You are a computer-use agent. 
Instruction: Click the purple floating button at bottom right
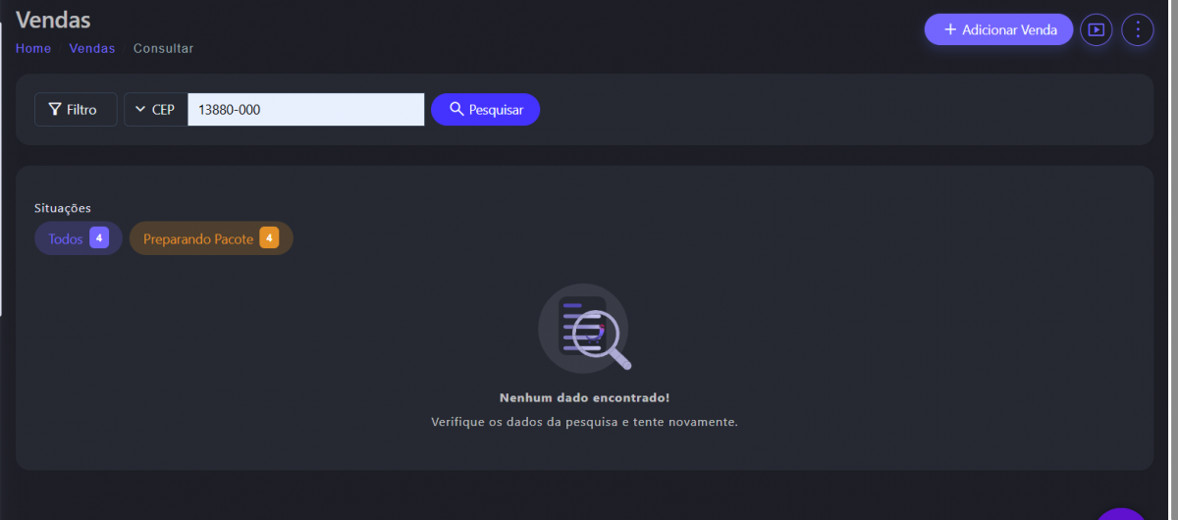1120,513
